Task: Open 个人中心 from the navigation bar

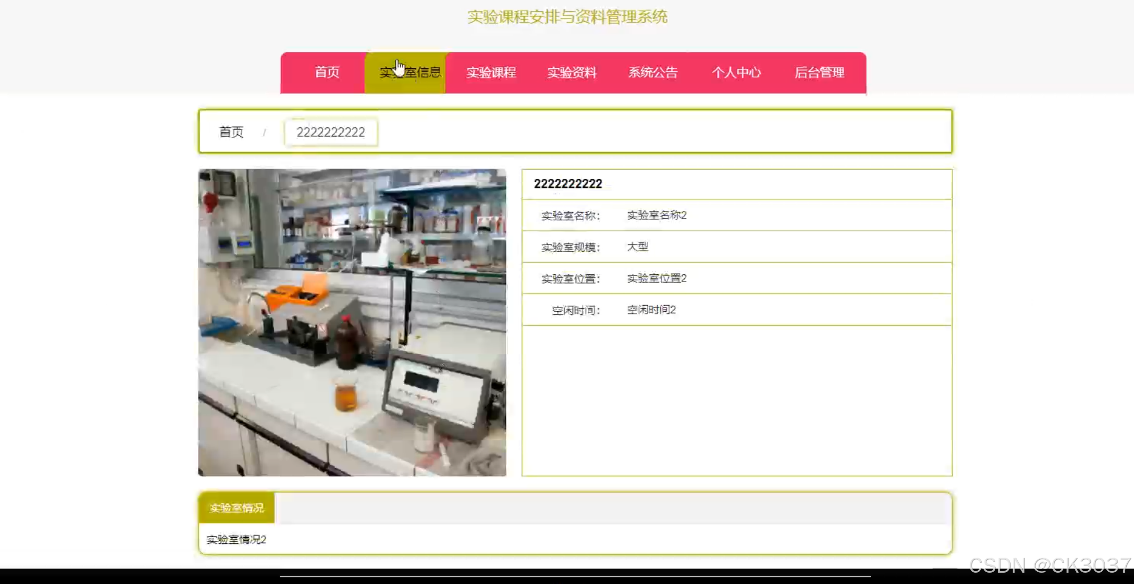Action: 736,72
